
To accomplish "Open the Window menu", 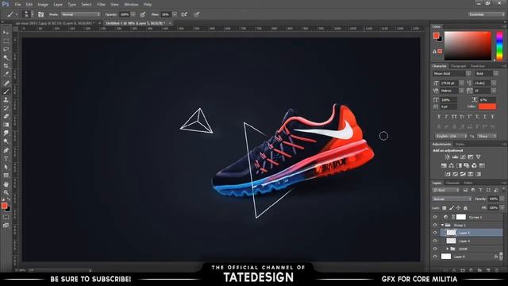I will coord(131,5).
